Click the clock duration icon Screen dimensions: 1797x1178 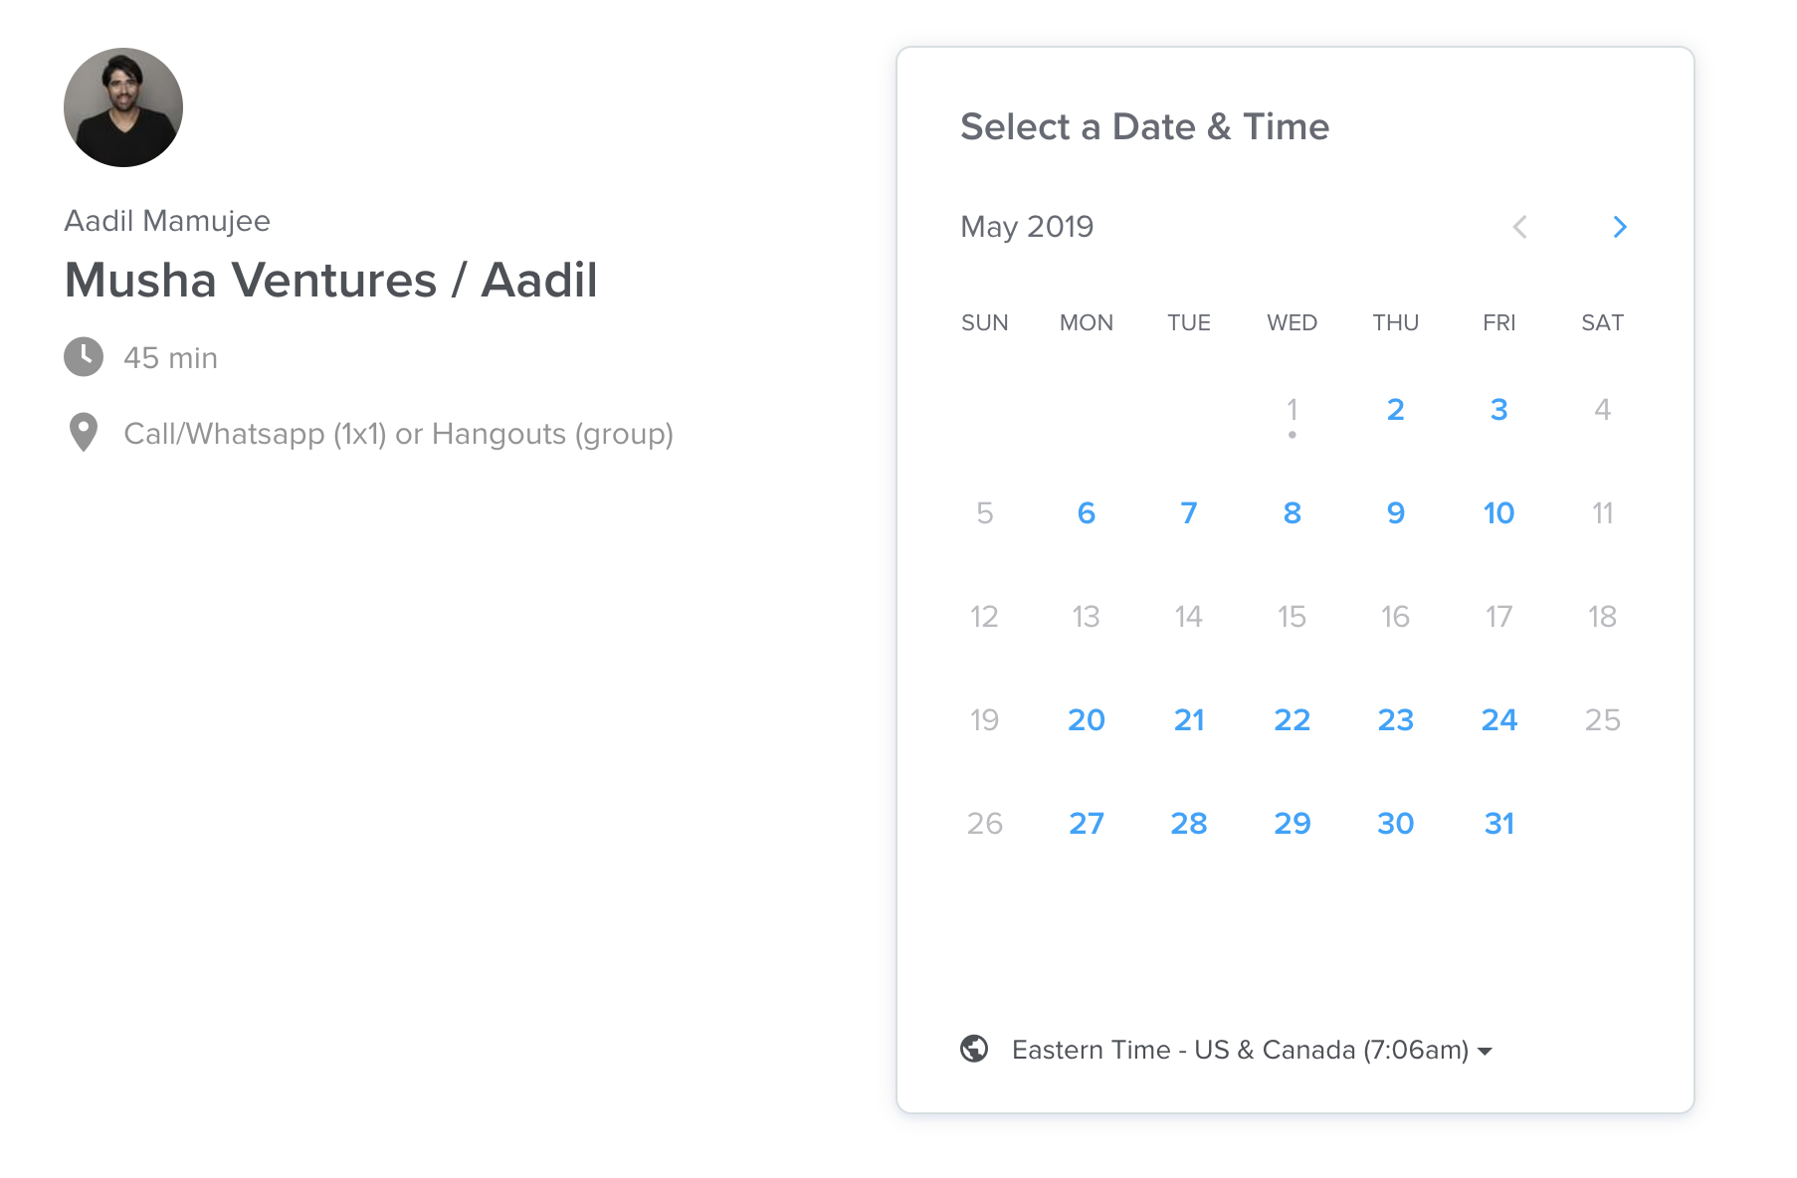pyautogui.click(x=84, y=357)
